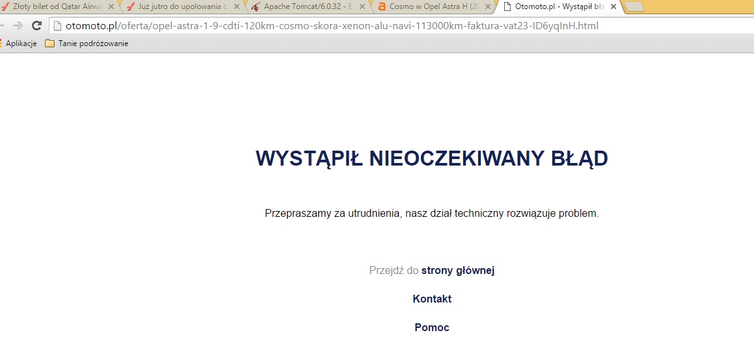Click the WYSTĄPIŁ NIEOCZEKIWANY BŁĄD heading

click(431, 158)
